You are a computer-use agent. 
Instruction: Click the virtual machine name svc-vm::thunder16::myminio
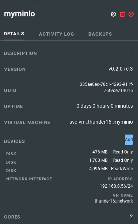101,122
